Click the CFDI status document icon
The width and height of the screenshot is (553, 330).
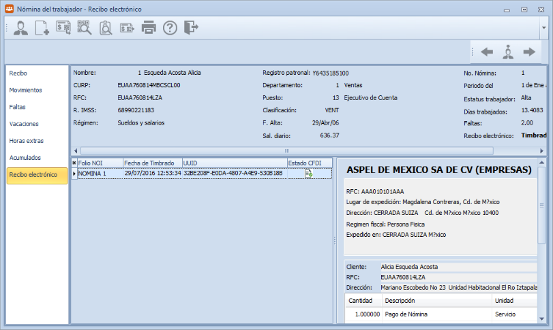309,174
